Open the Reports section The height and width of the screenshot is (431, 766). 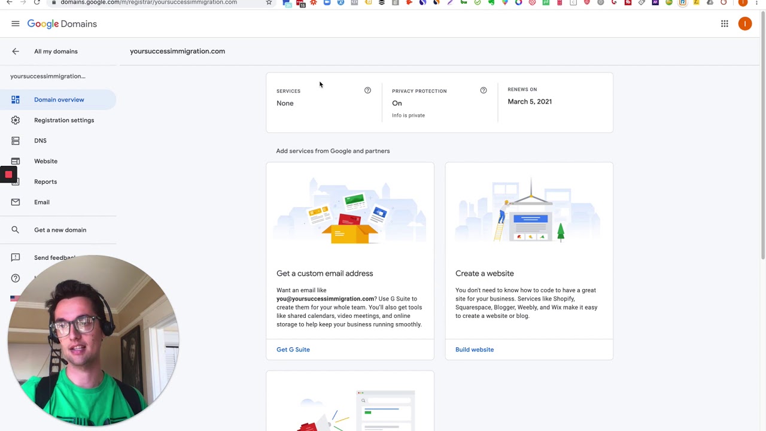45,182
